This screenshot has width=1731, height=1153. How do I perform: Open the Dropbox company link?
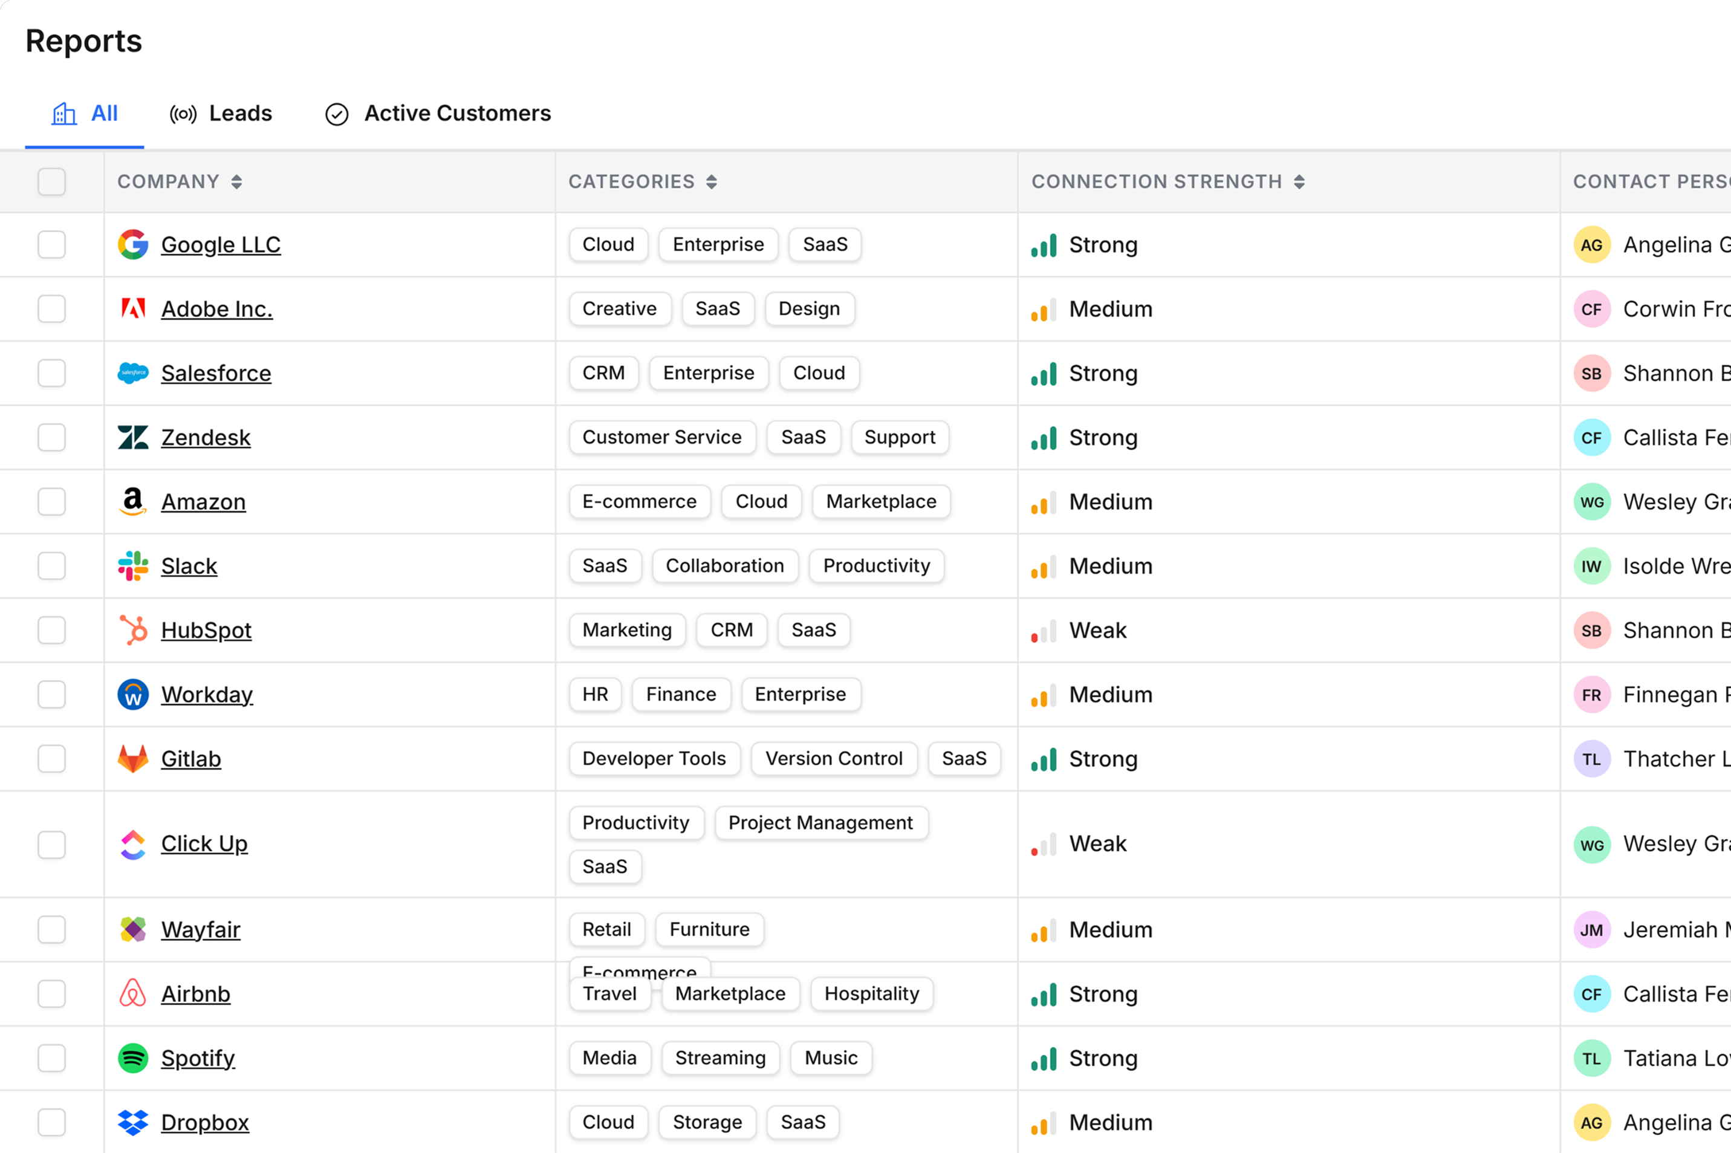pyautogui.click(x=205, y=1122)
